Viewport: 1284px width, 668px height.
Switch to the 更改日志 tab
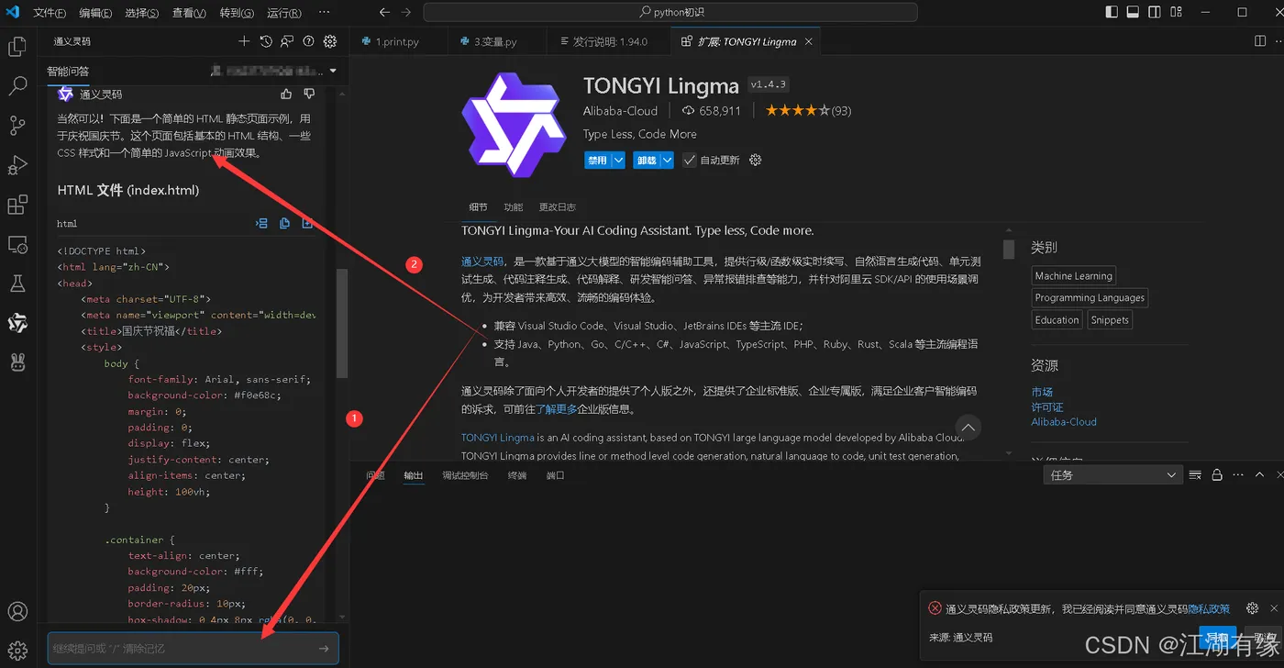558,207
